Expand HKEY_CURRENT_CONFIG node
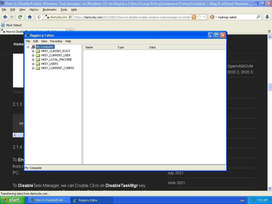This screenshot has width=272, height=204. tap(33, 68)
